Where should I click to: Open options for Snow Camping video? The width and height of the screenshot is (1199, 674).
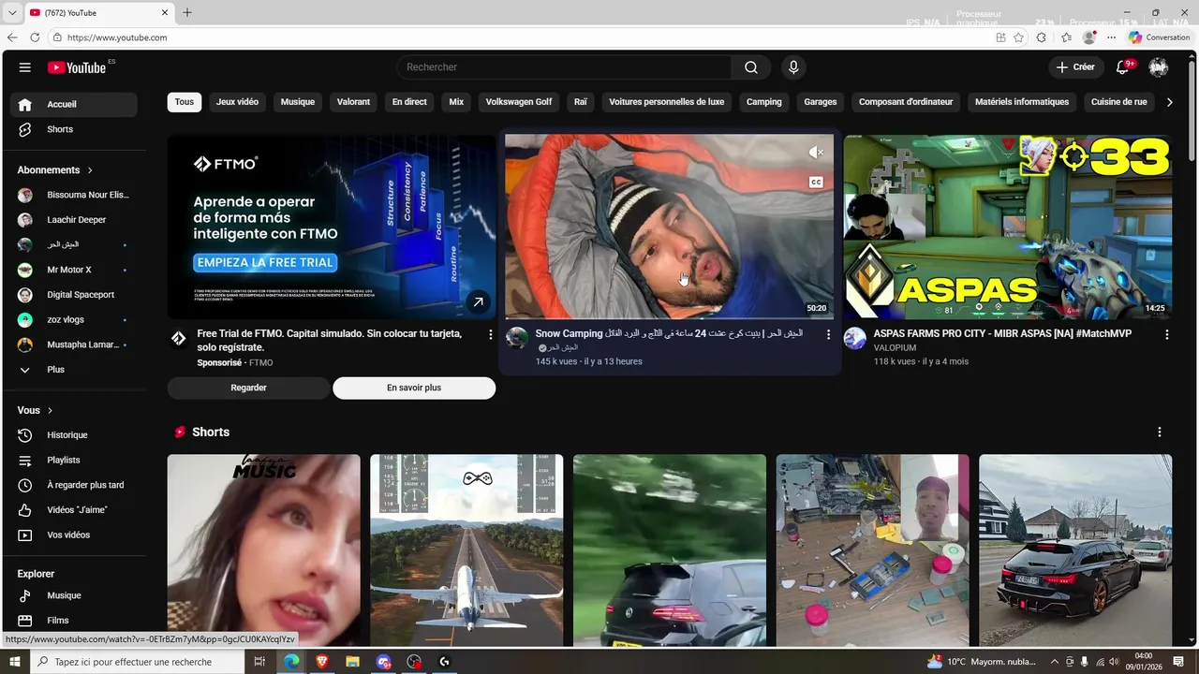coord(828,334)
